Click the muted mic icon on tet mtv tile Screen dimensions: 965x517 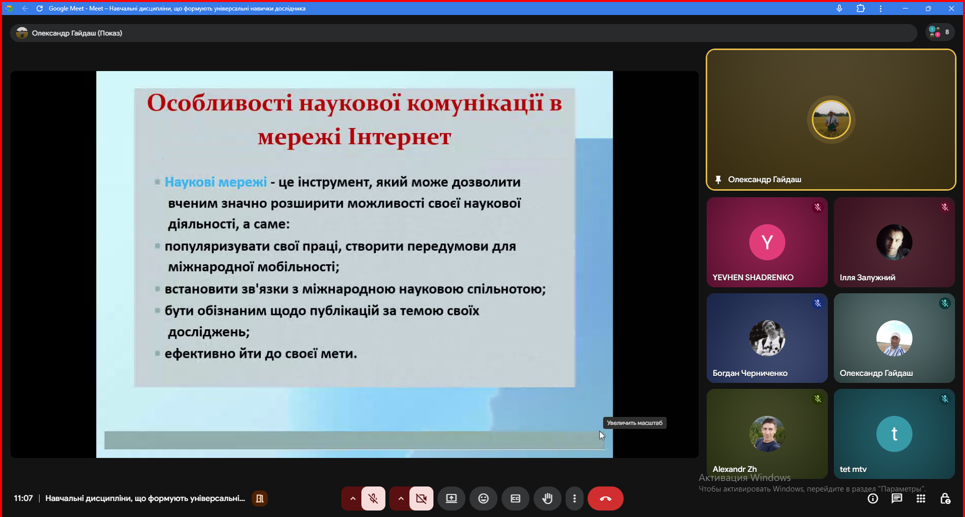tap(945, 399)
